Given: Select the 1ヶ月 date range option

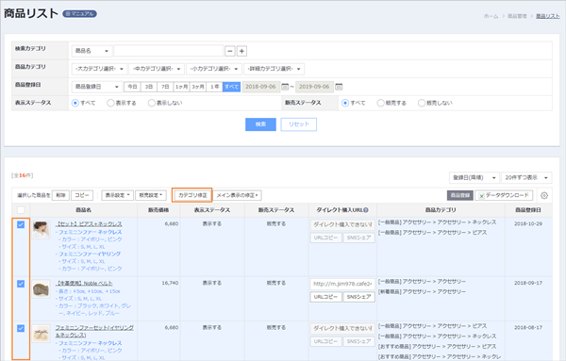Looking at the screenshot, I should [x=181, y=87].
